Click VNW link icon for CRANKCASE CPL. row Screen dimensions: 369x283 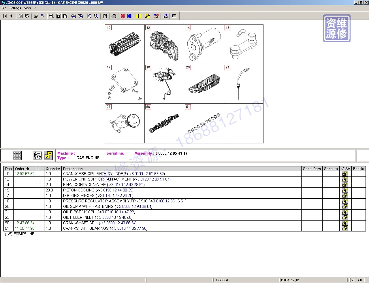345,174
